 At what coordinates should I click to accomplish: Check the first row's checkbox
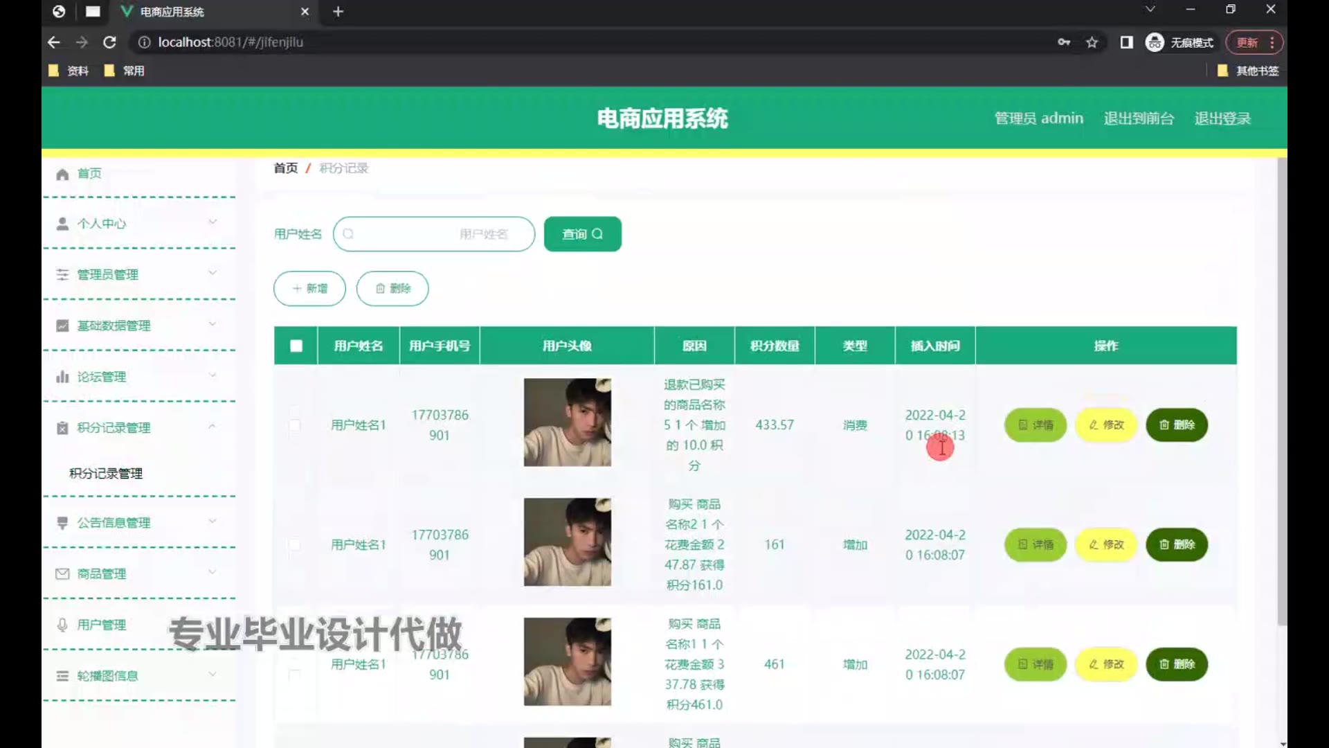point(295,425)
